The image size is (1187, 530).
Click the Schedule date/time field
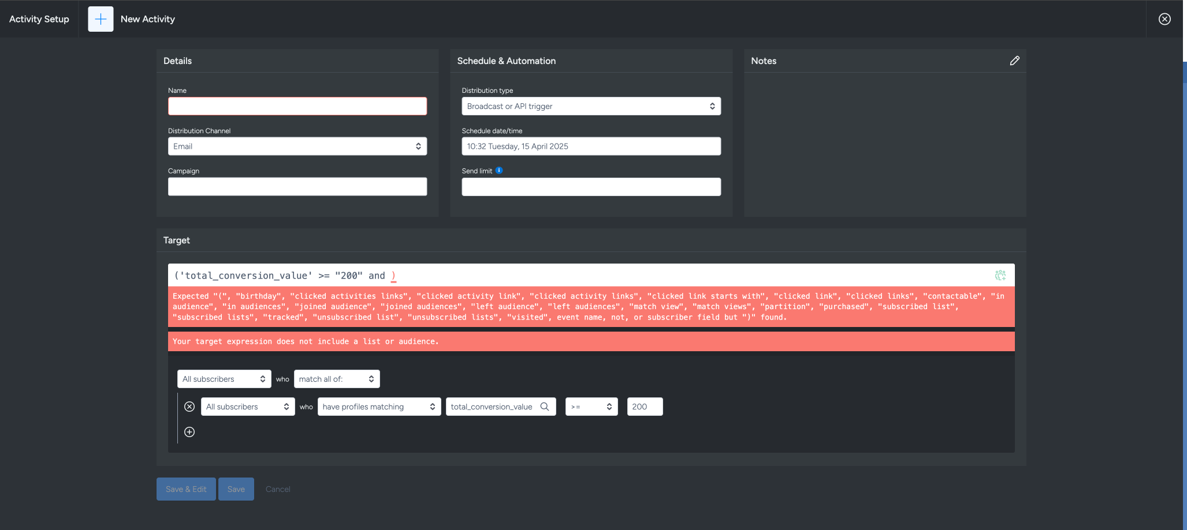tap(591, 146)
